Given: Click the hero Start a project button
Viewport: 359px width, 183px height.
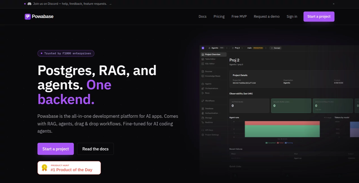Looking at the screenshot, I should coord(56,149).
